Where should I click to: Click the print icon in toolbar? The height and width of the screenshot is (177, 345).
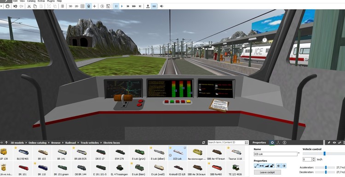tap(8, 6)
